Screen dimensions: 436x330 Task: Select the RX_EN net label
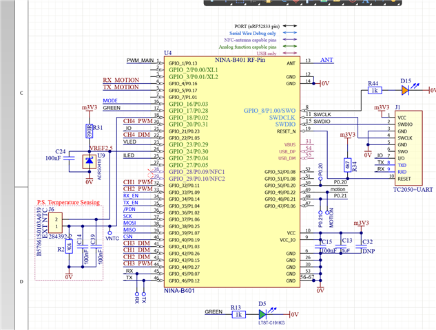click(x=131, y=196)
